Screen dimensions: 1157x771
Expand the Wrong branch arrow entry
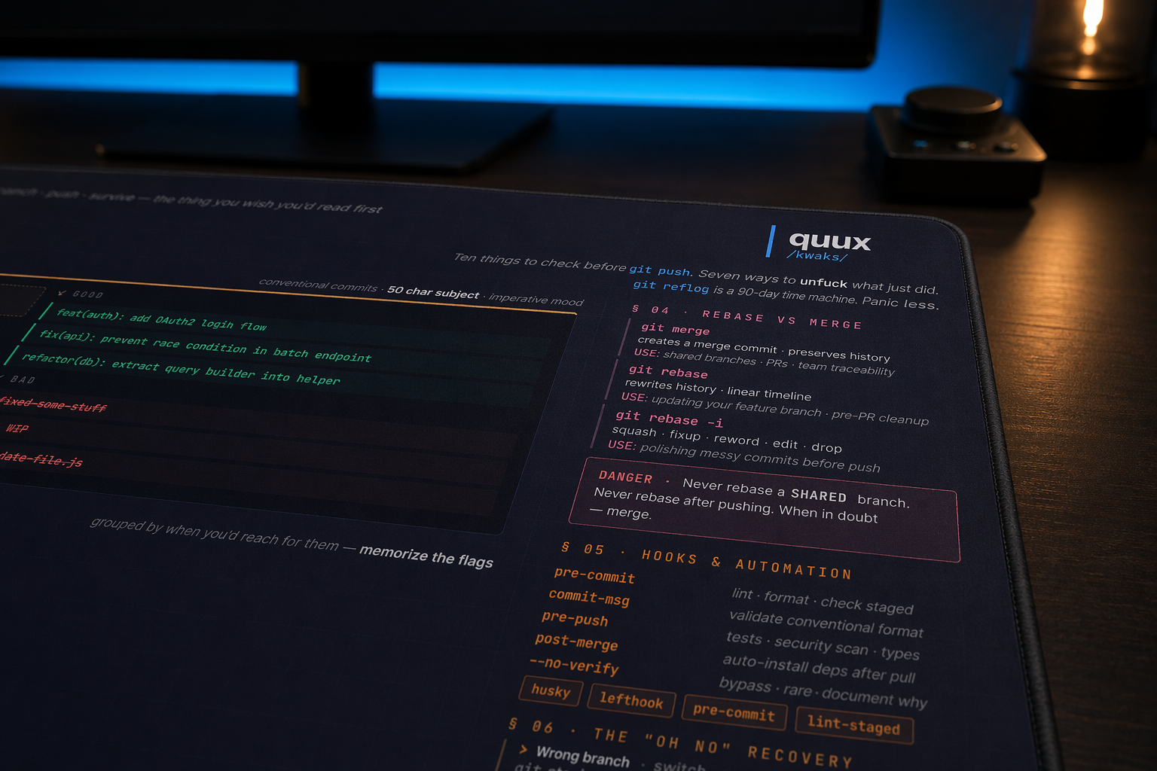click(524, 750)
